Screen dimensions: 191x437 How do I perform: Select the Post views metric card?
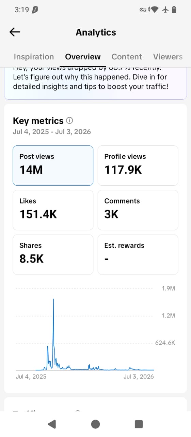pos(53,166)
